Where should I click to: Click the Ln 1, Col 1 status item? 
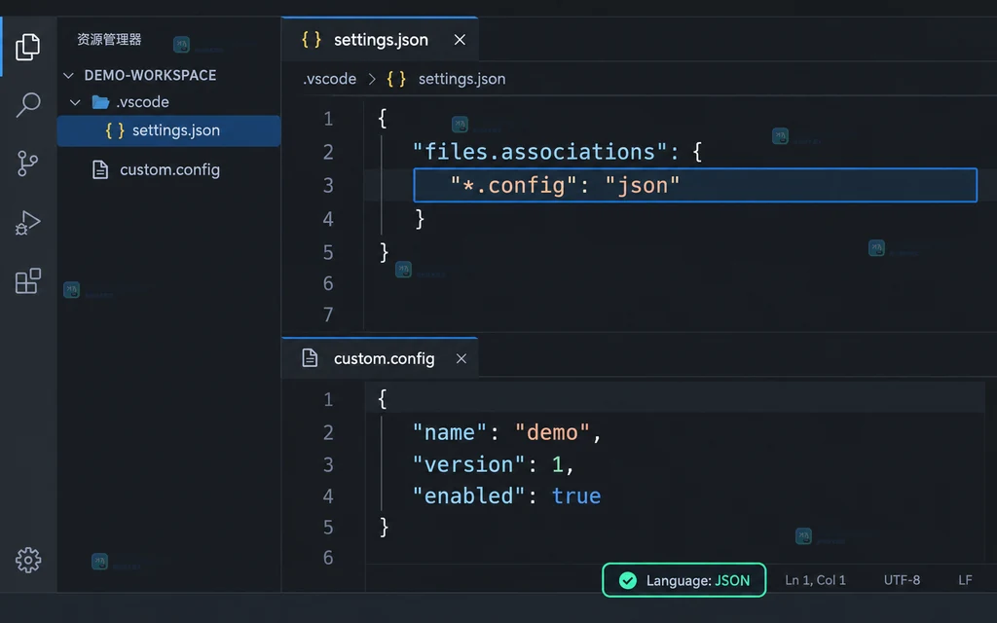tap(815, 580)
